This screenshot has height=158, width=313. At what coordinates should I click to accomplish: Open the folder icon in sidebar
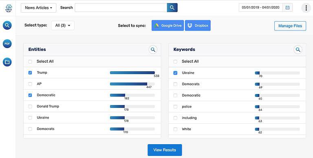[x=7, y=62]
